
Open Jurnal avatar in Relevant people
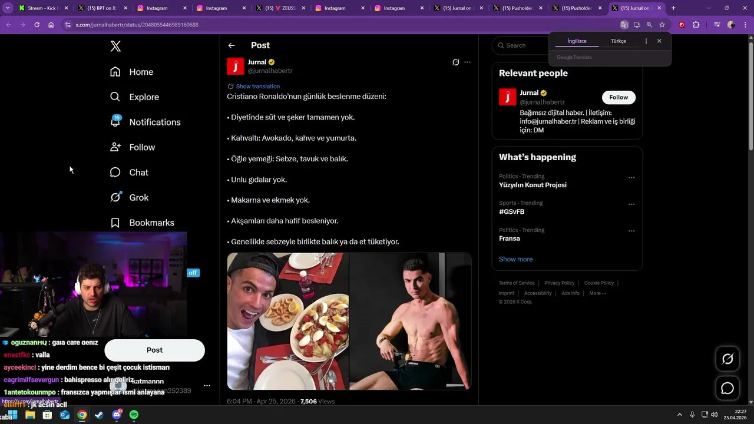coord(508,97)
